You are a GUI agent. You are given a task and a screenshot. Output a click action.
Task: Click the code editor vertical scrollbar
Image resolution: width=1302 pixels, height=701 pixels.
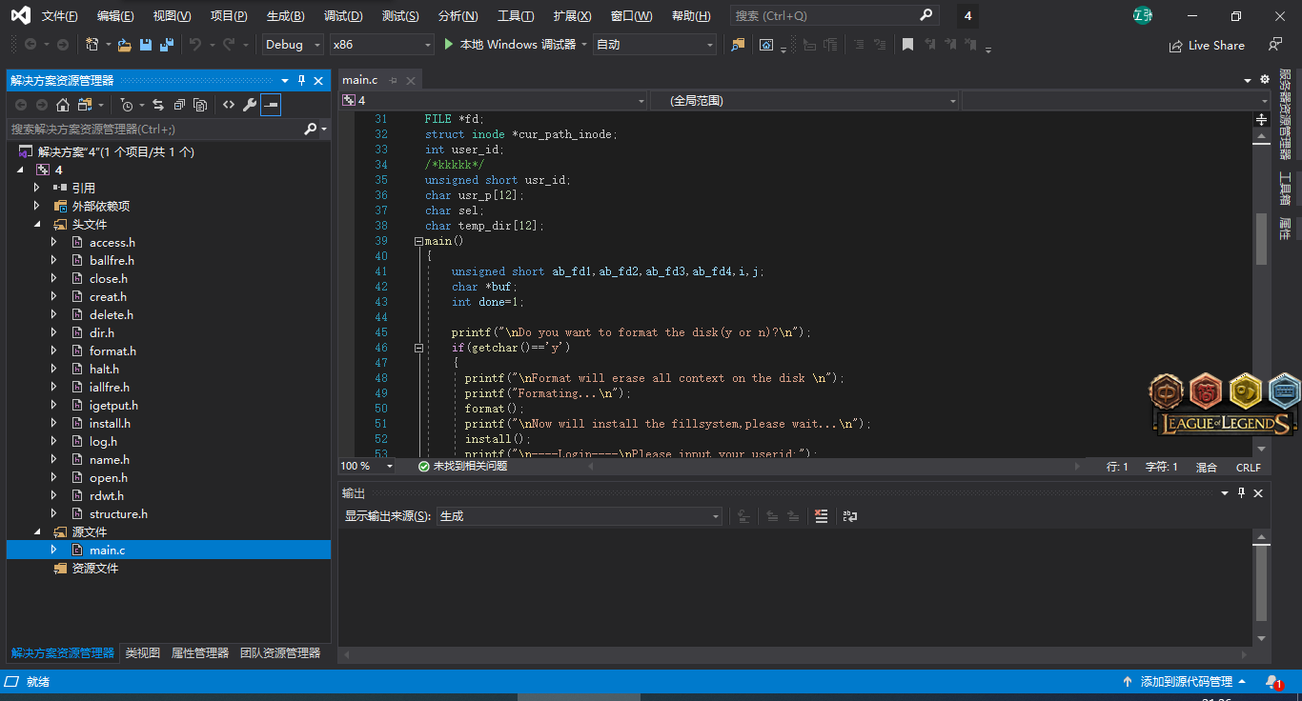point(1261,238)
